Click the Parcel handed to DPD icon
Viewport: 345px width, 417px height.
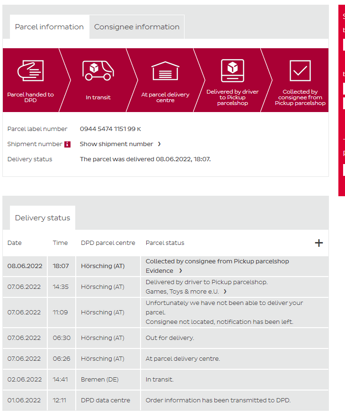tap(31, 71)
